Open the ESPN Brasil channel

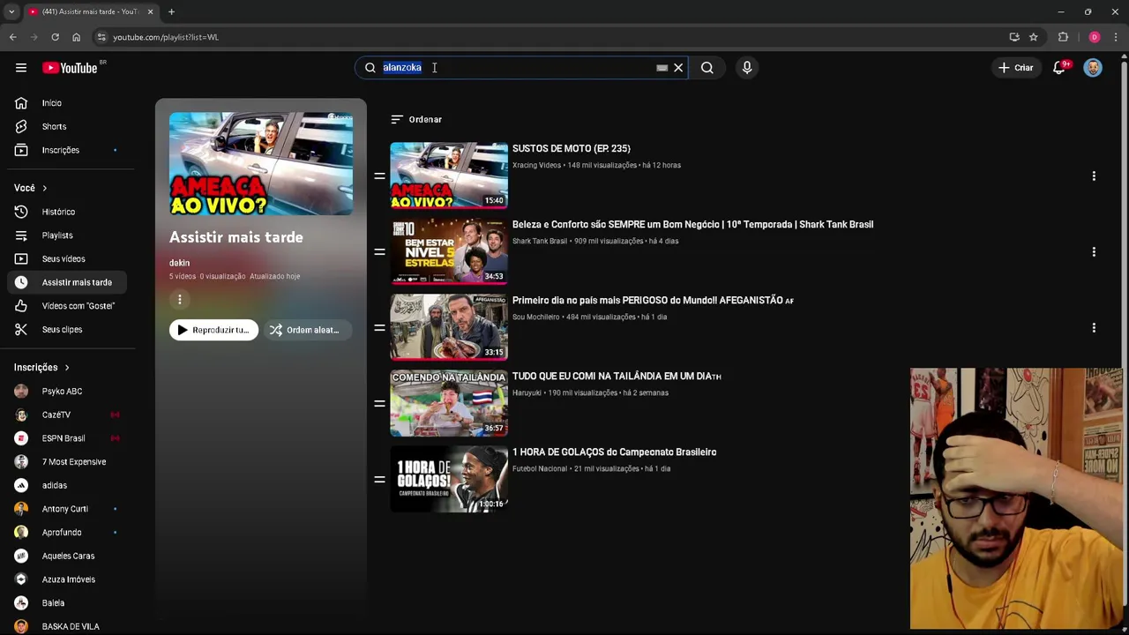(x=69, y=438)
